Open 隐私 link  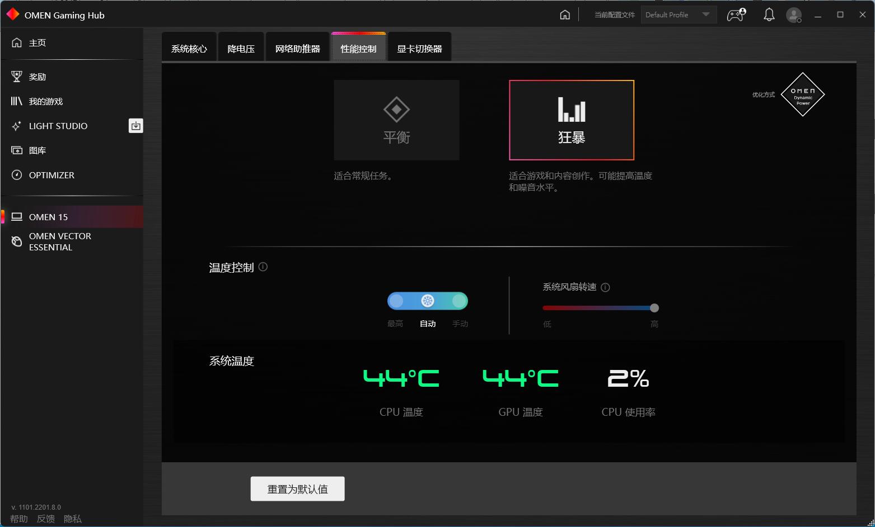(x=73, y=519)
